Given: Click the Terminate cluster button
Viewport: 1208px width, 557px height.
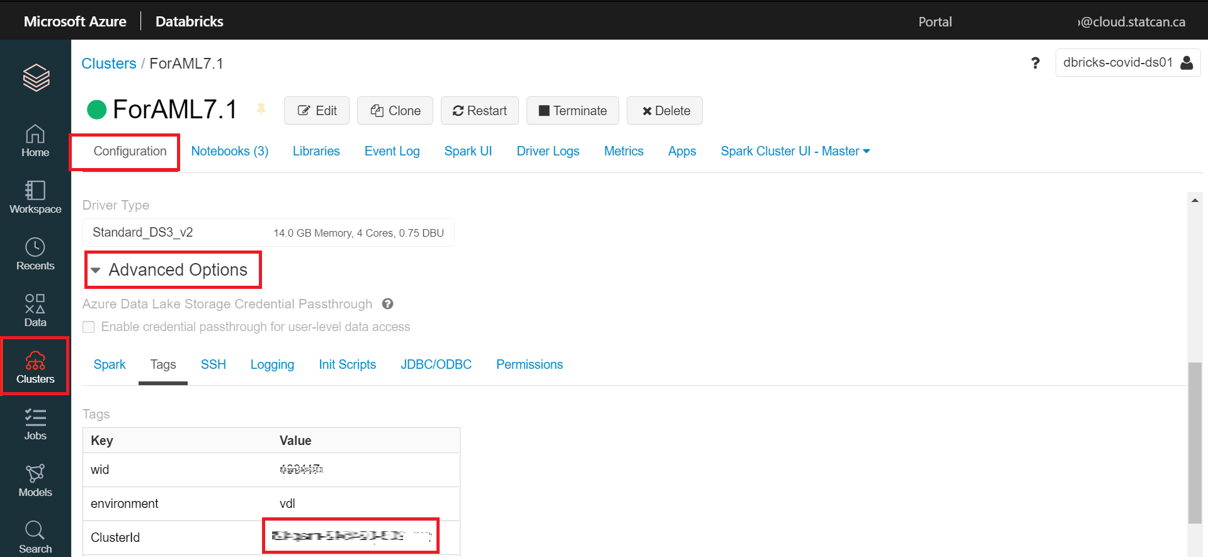Looking at the screenshot, I should click(x=573, y=111).
